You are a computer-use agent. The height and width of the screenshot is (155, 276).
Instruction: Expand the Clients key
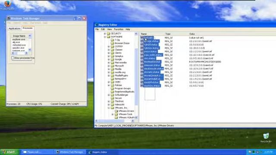point(109,53)
